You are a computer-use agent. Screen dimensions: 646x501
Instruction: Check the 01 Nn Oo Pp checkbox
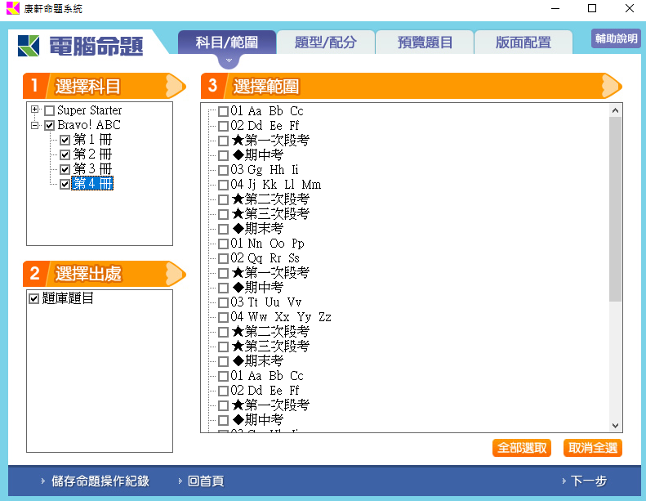point(223,244)
